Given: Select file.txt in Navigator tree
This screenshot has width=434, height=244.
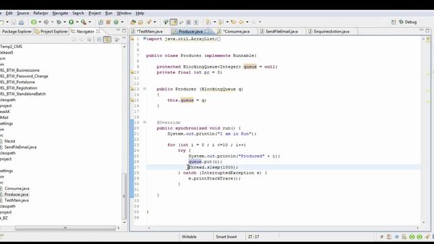Looking at the screenshot, I should [x=9, y=141].
